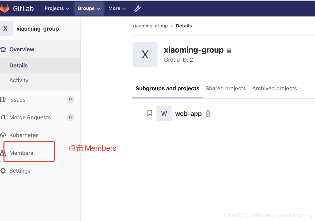Click the lock icon beside xiaoming-group title
315x221 pixels.
tap(229, 50)
